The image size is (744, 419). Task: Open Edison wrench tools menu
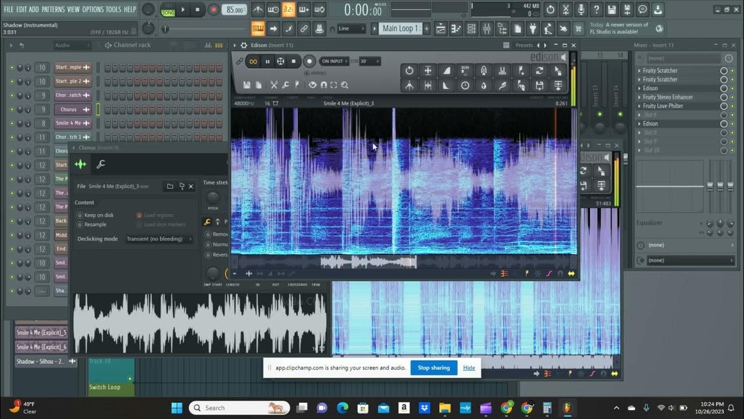coord(286,85)
